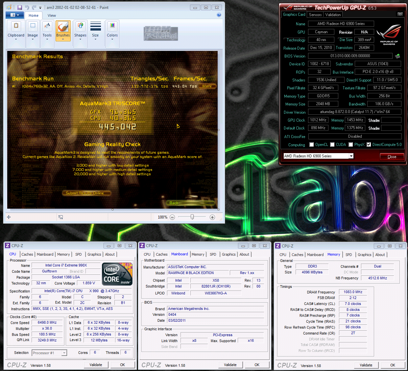Screen dimensions: 408x371
Task: Toggle the DirectCompute 5.0 checkbox
Action: pos(369,145)
